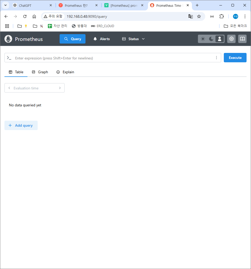Image resolution: width=251 pixels, height=269 pixels.
Task: Close the Prometheus Time Series tab
Action: (x=188, y=5)
